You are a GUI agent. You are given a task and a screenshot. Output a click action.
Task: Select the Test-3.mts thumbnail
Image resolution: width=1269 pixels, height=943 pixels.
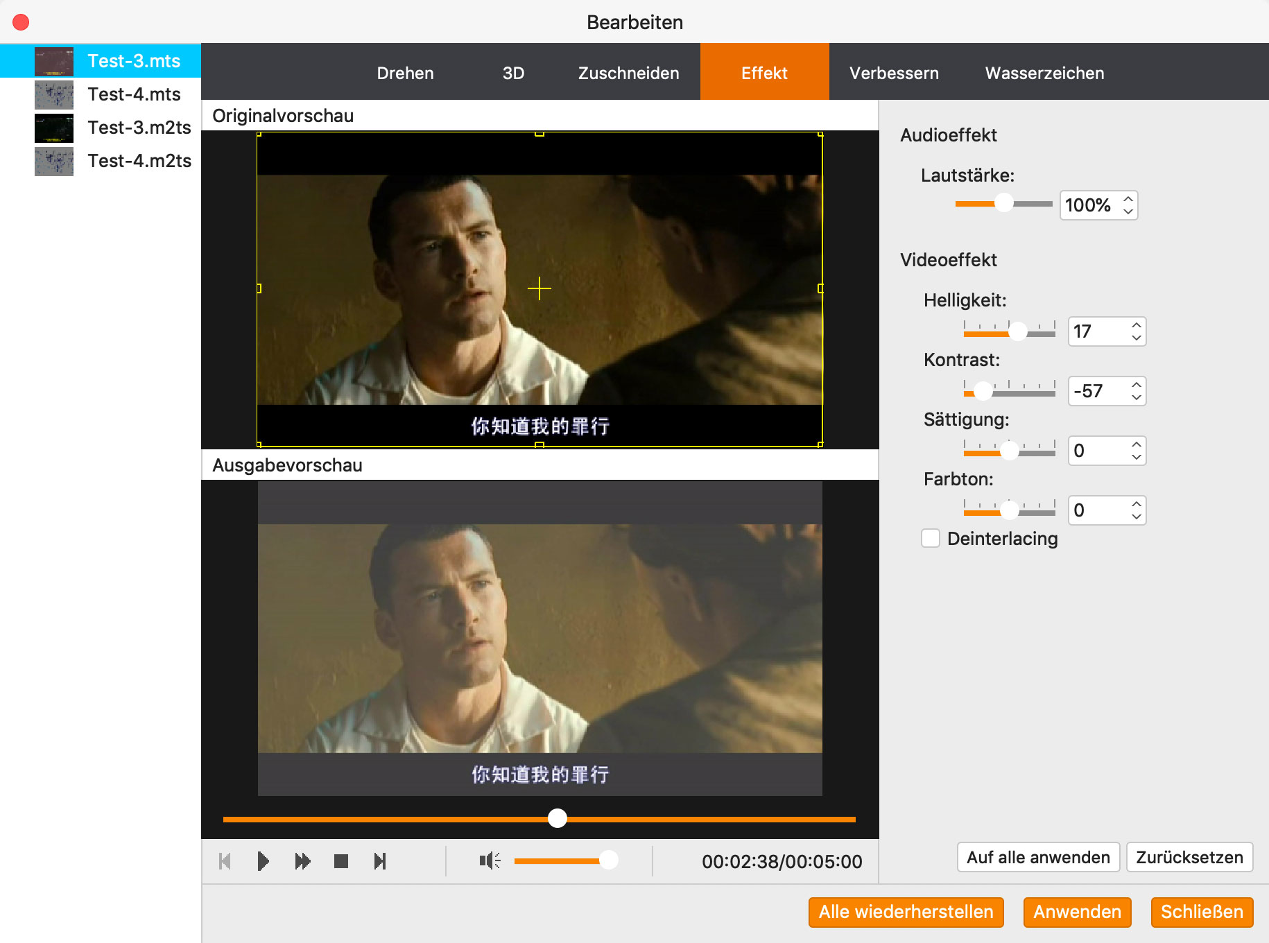pos(54,61)
